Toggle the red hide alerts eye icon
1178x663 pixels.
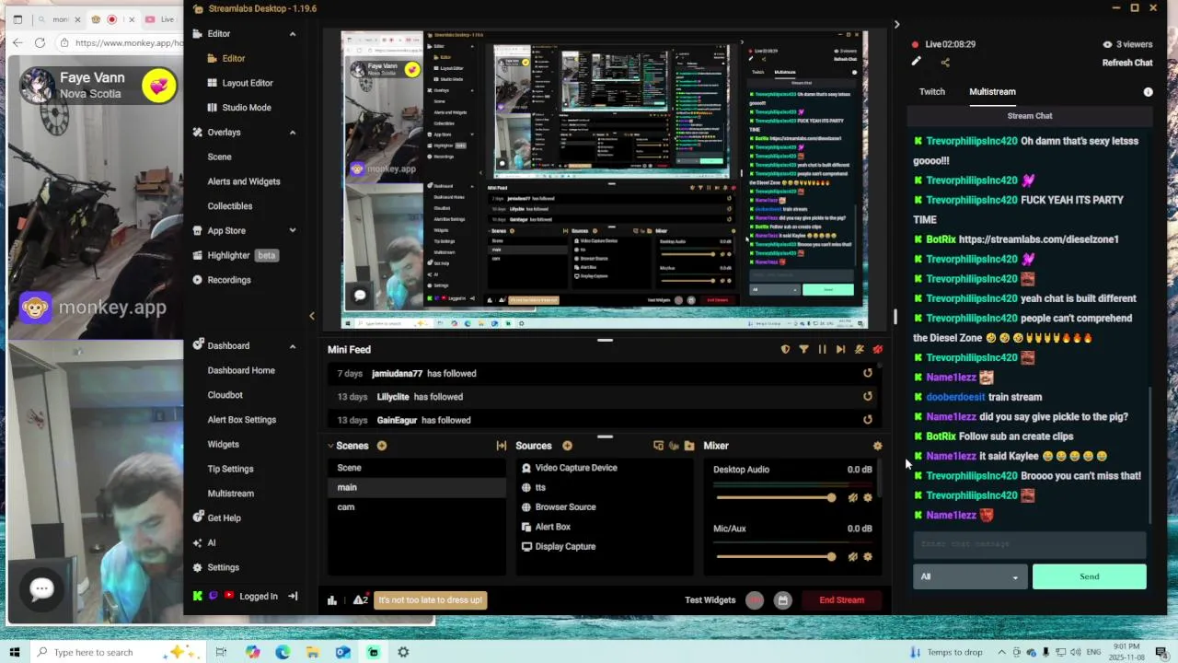point(877,350)
